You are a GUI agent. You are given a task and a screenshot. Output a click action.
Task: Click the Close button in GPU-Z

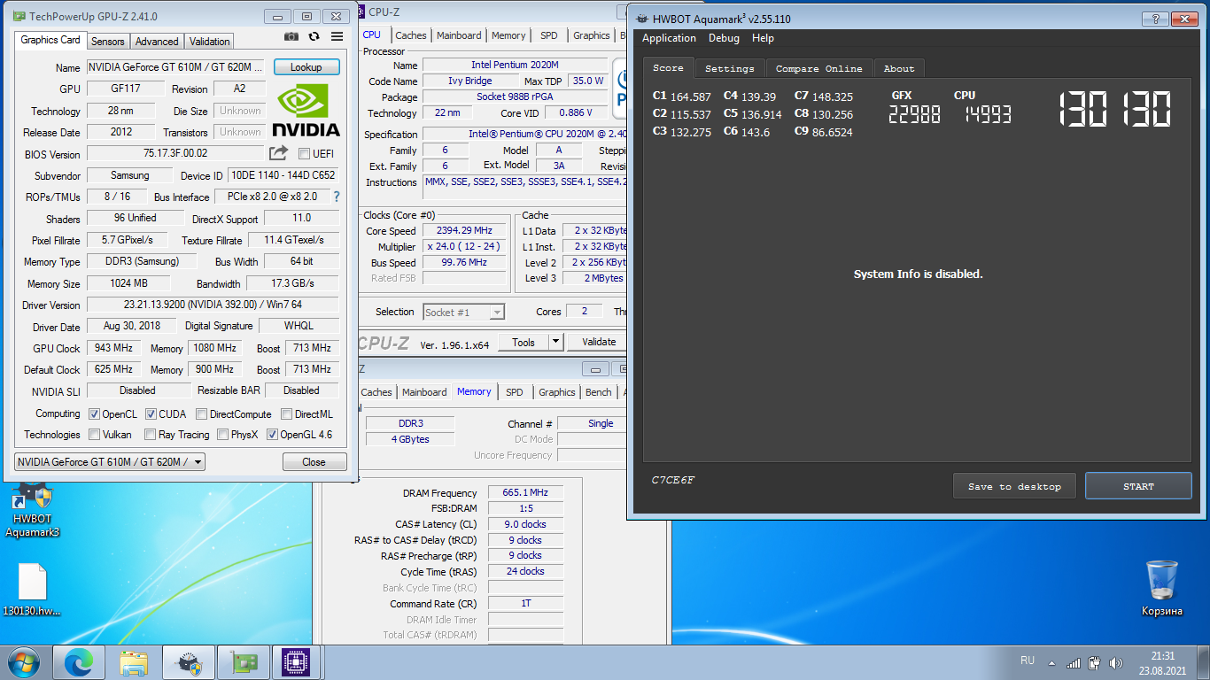click(x=314, y=462)
